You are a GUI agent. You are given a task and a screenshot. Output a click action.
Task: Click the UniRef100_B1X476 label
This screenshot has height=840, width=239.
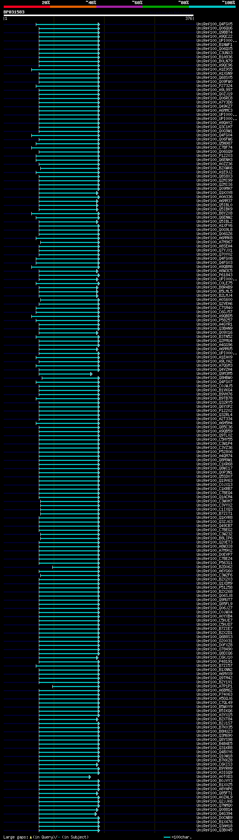point(214,822)
